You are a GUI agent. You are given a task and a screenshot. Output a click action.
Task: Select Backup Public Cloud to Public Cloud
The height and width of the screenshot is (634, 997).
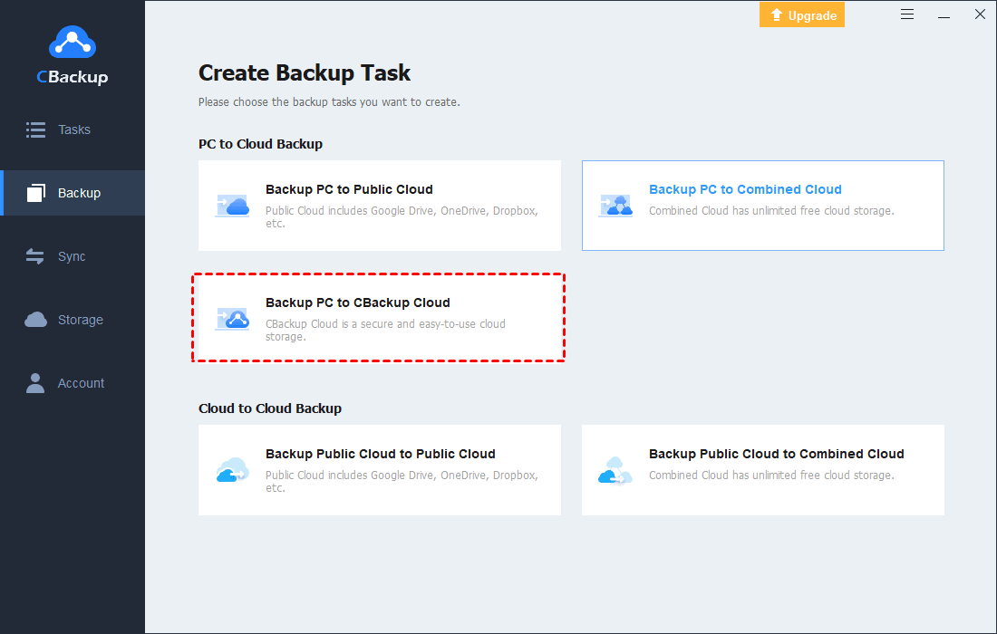(378, 470)
